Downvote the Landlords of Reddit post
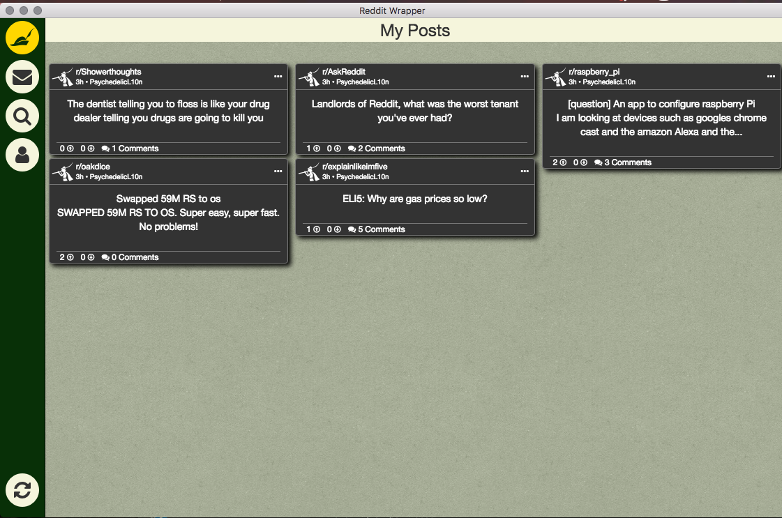This screenshot has height=518, width=782. [338, 148]
